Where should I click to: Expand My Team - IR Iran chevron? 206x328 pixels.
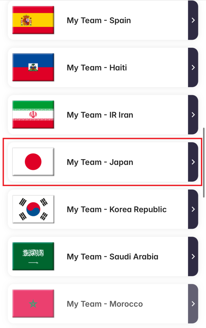[x=193, y=115]
